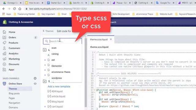The width and height of the screenshot is (196, 110).
Task: Pick the 'eid' autocomplete suggestion
Action: [53, 60]
